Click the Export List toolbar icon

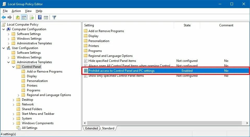(32, 17)
